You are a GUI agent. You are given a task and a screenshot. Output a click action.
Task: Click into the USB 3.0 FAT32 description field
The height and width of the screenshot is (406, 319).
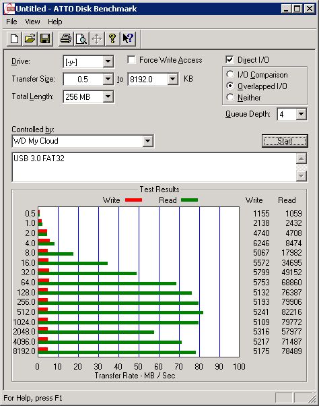154,167
